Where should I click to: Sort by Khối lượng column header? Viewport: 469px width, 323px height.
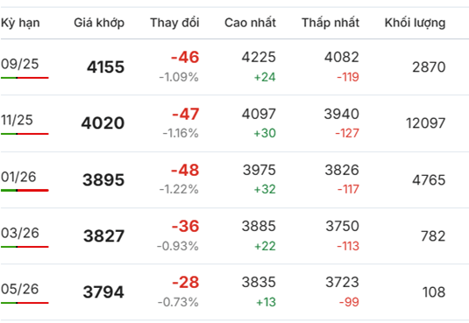click(x=416, y=23)
